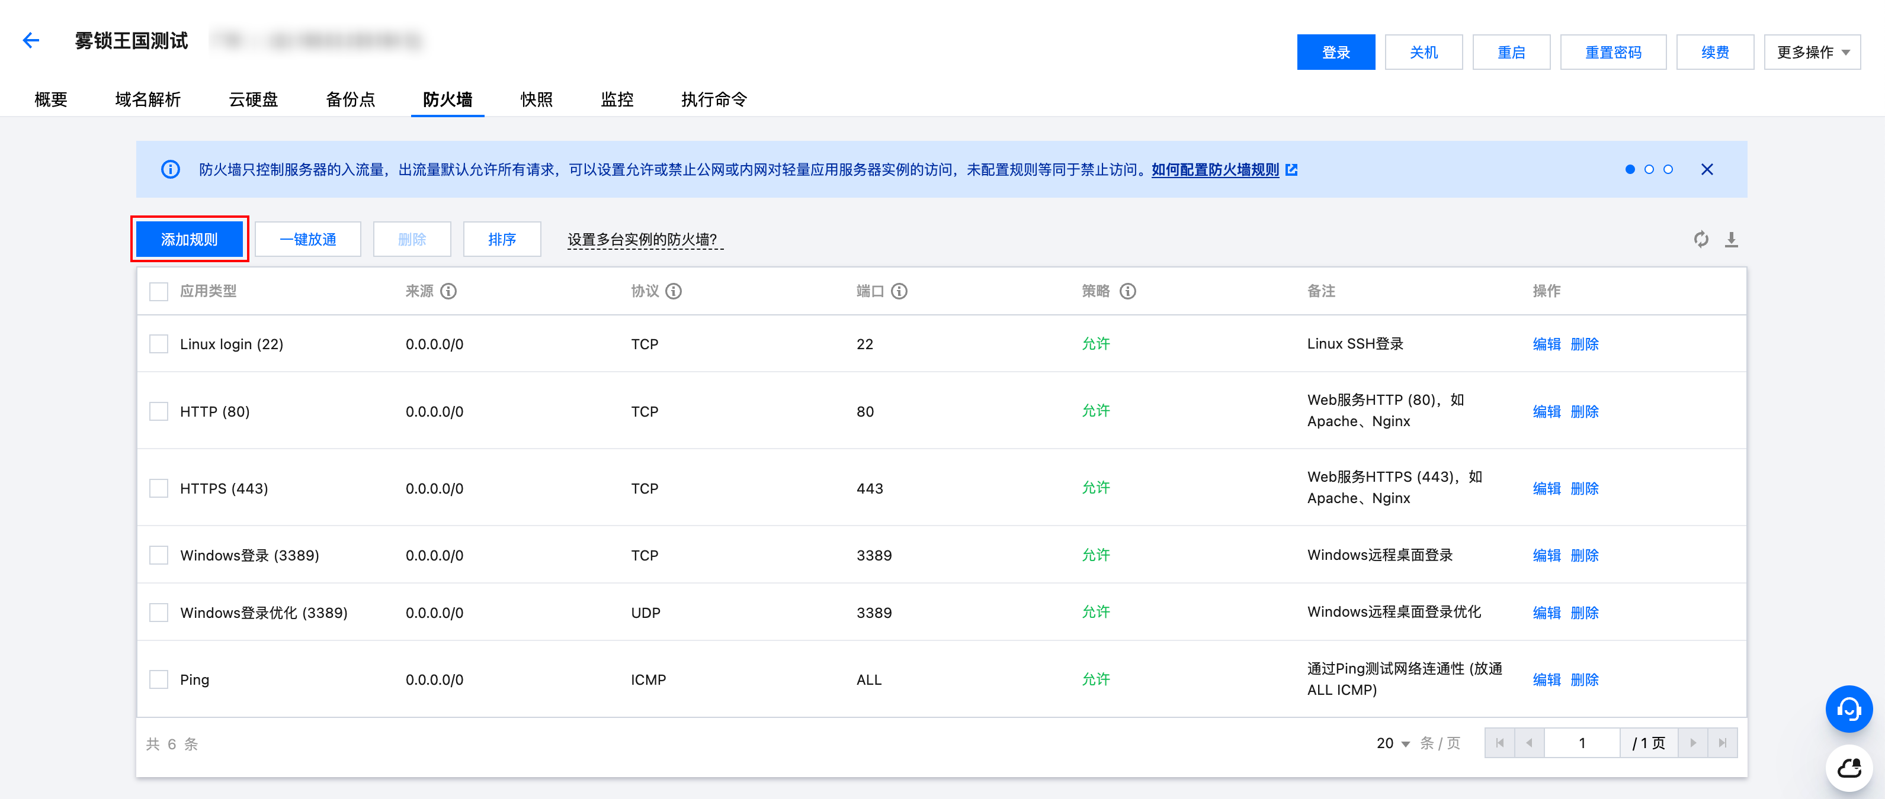Open the 20 条/页 page size dropdown
Image resolution: width=1885 pixels, height=799 pixels.
click(1393, 743)
